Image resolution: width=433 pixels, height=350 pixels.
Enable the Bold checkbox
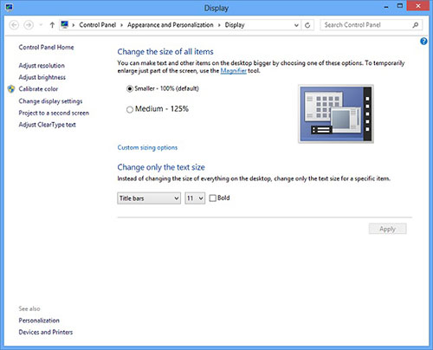point(213,198)
